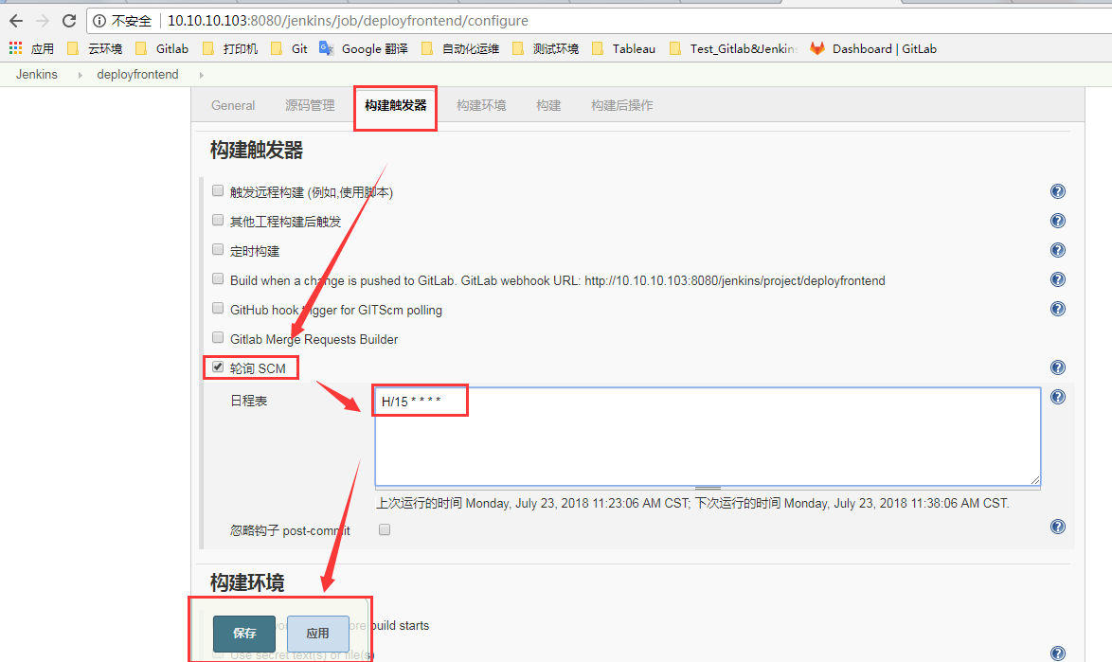
Task: Open help icon in 构建环境 section
Action: pos(1057,653)
